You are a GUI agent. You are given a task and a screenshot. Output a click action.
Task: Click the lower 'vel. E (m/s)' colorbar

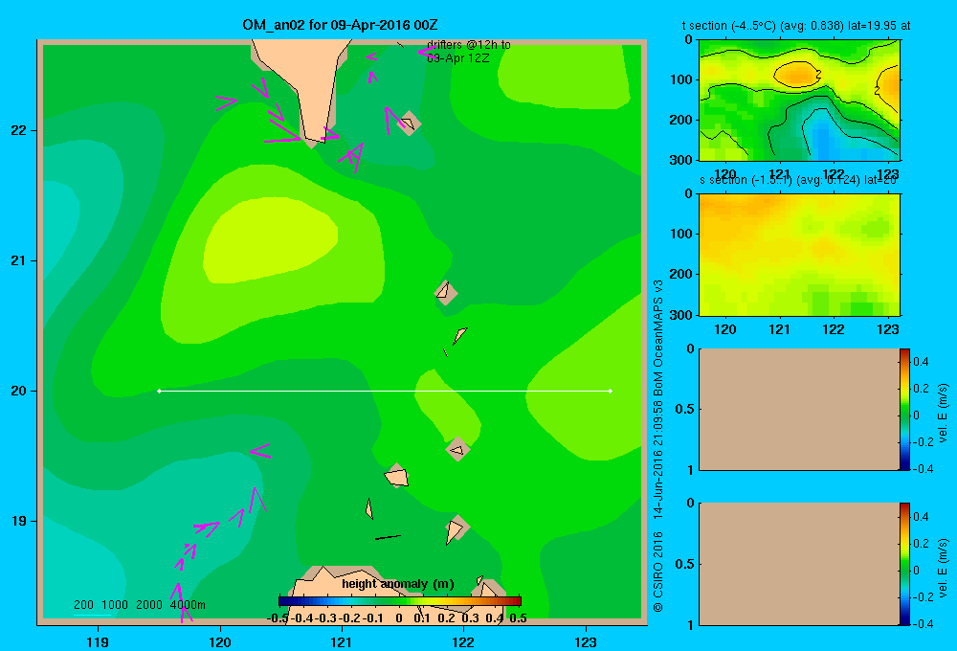pyautogui.click(x=904, y=564)
